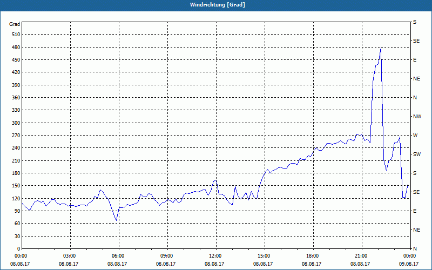The height and width of the screenshot is (270, 432).
Task: Select the 60 y-axis tick label
Action: 17,224
